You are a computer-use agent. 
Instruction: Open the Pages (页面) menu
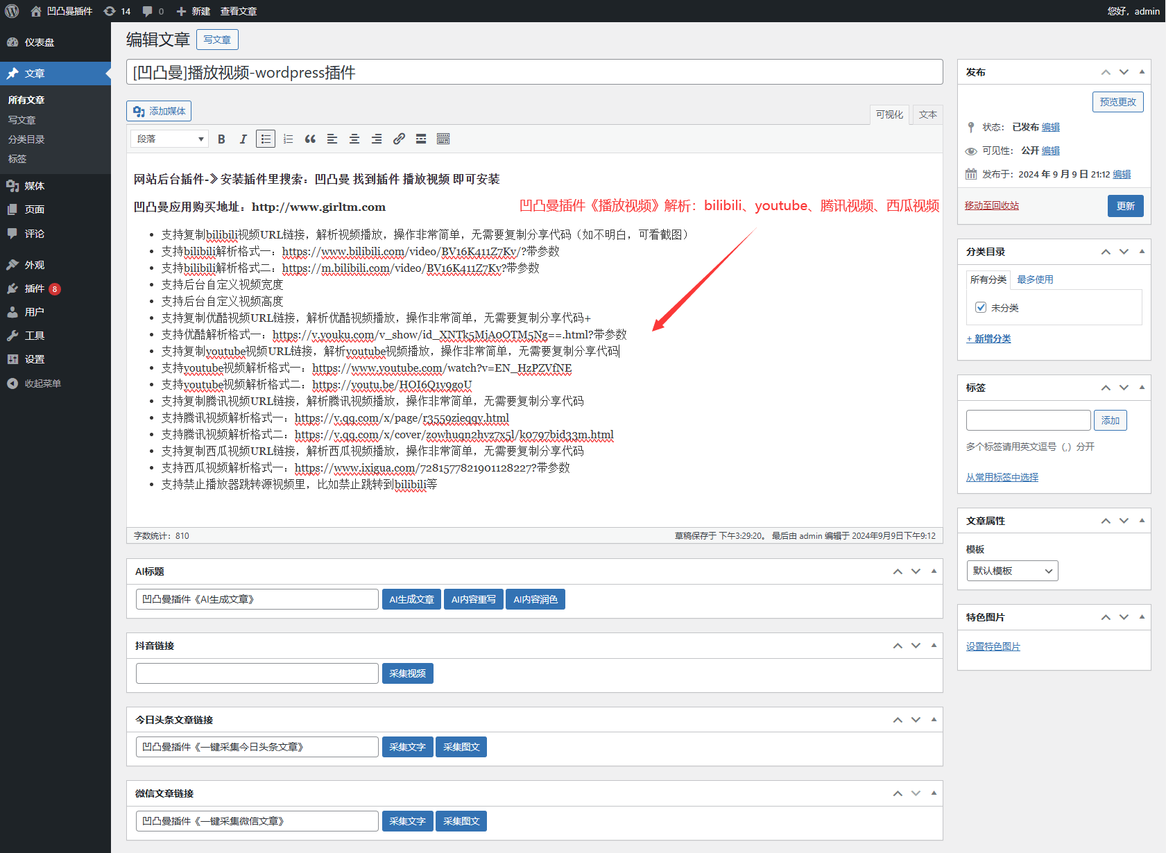pos(55,209)
